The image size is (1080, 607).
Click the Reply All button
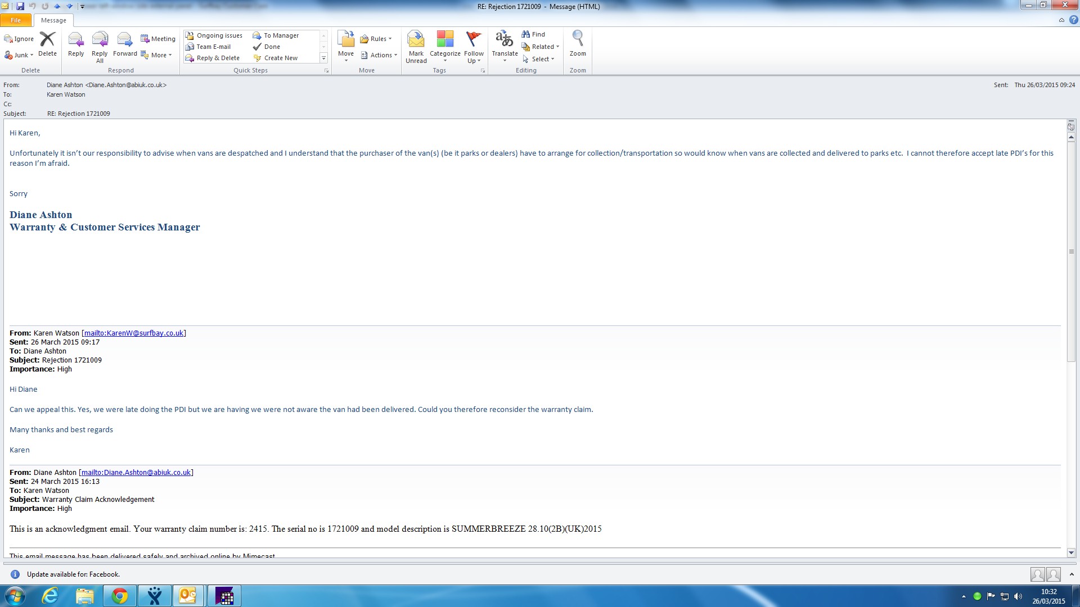100,40
